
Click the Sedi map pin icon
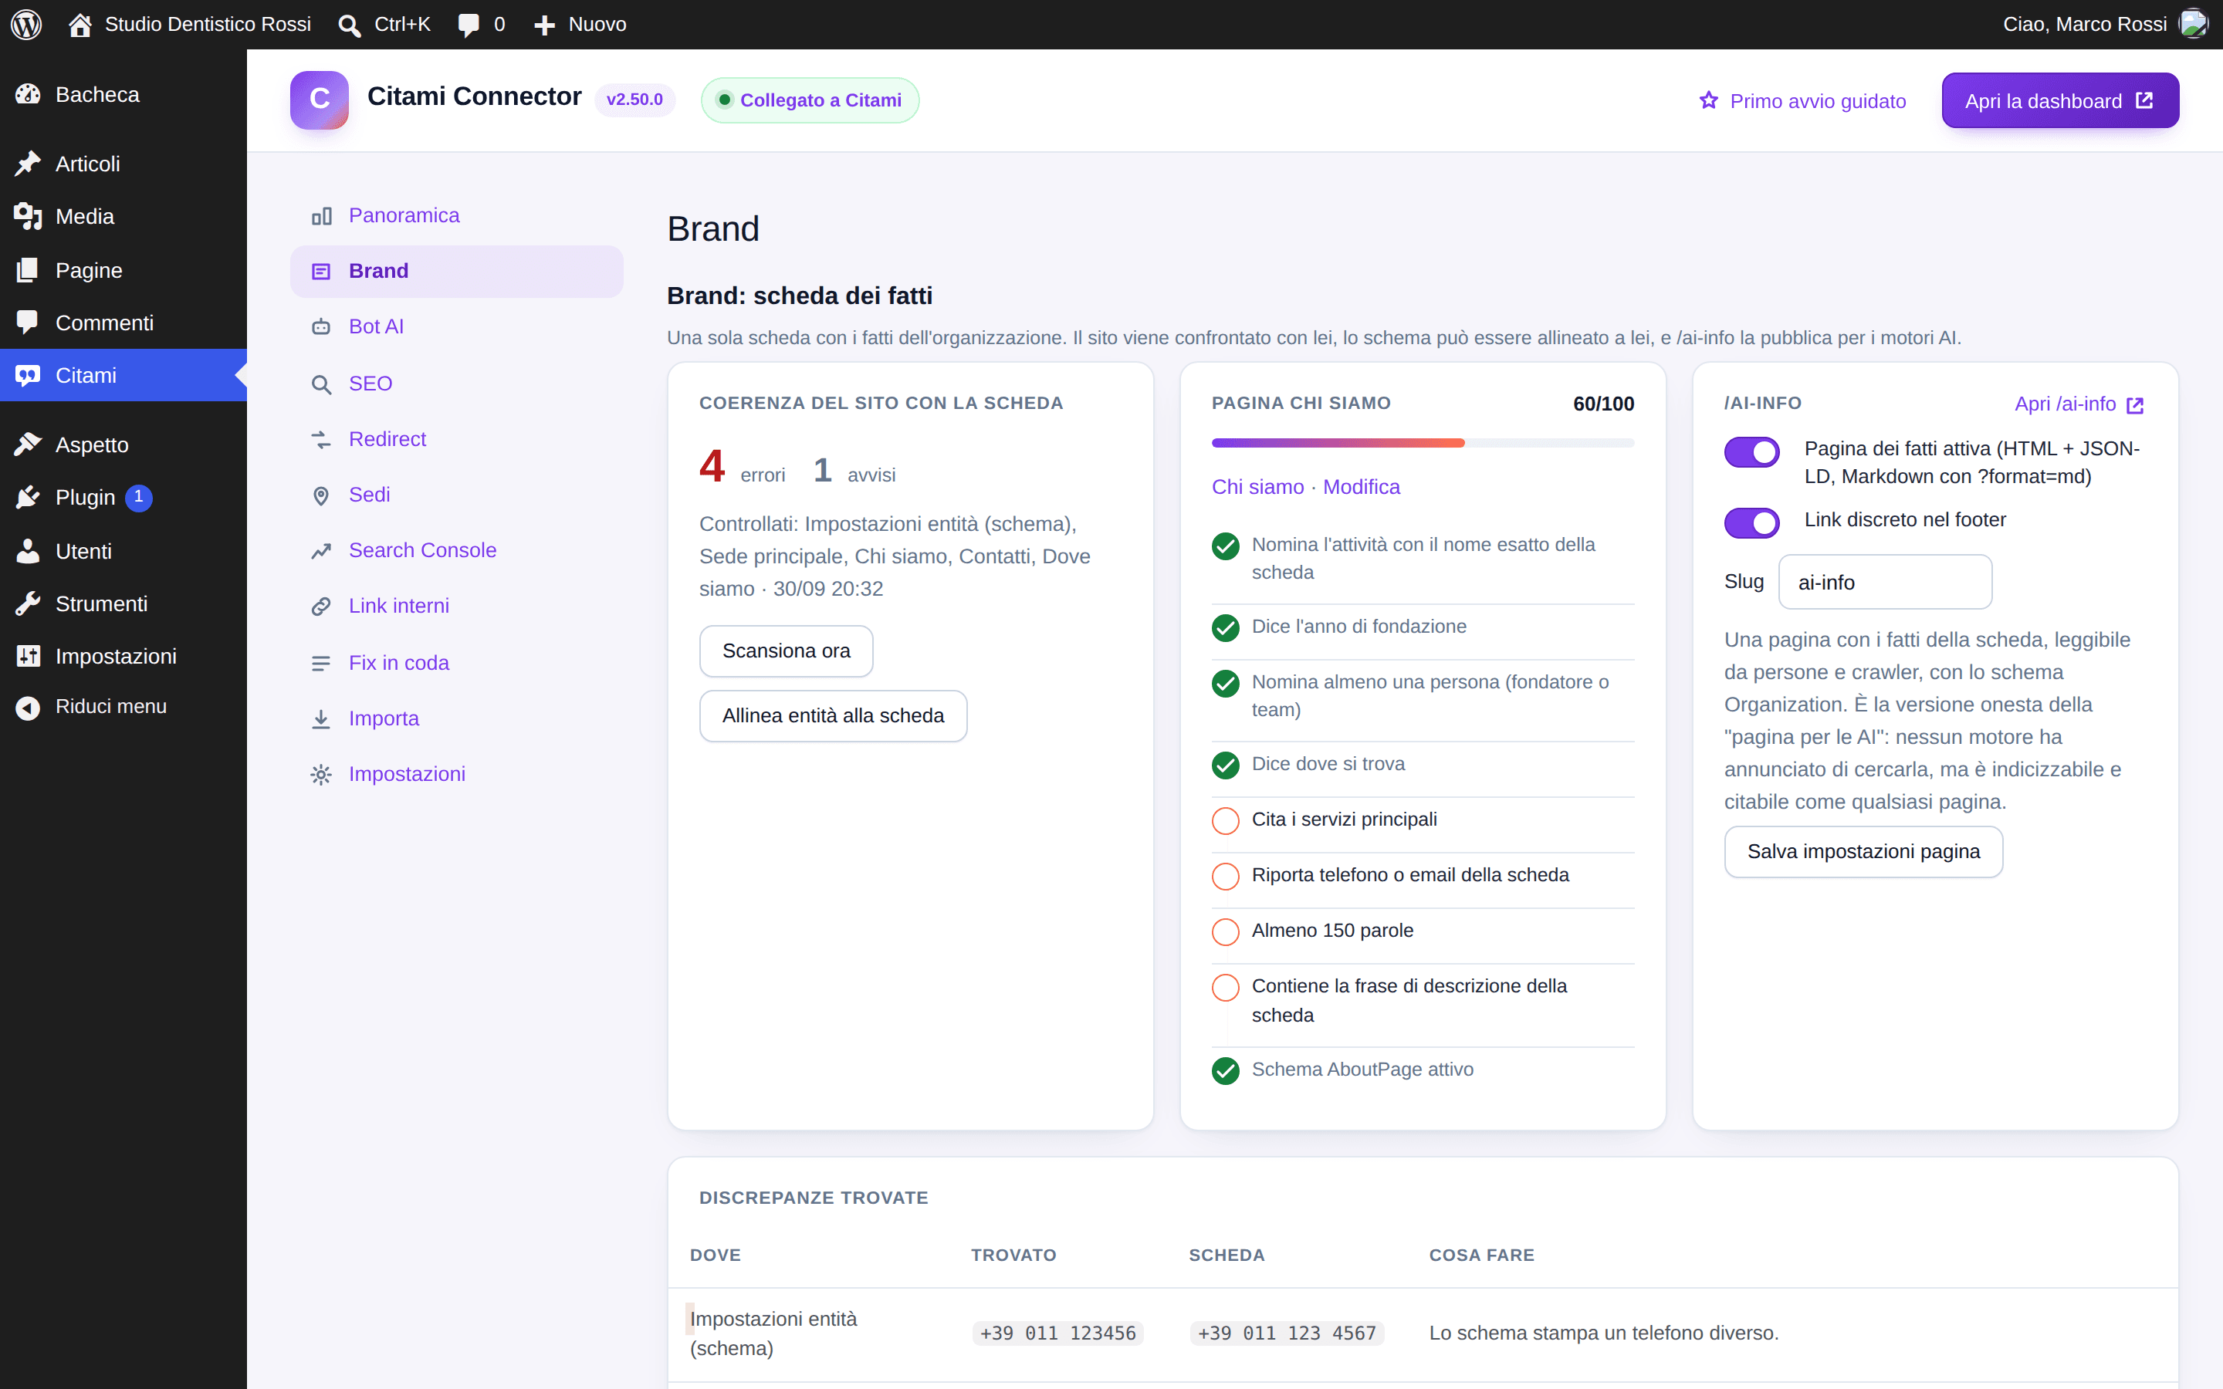(x=320, y=495)
